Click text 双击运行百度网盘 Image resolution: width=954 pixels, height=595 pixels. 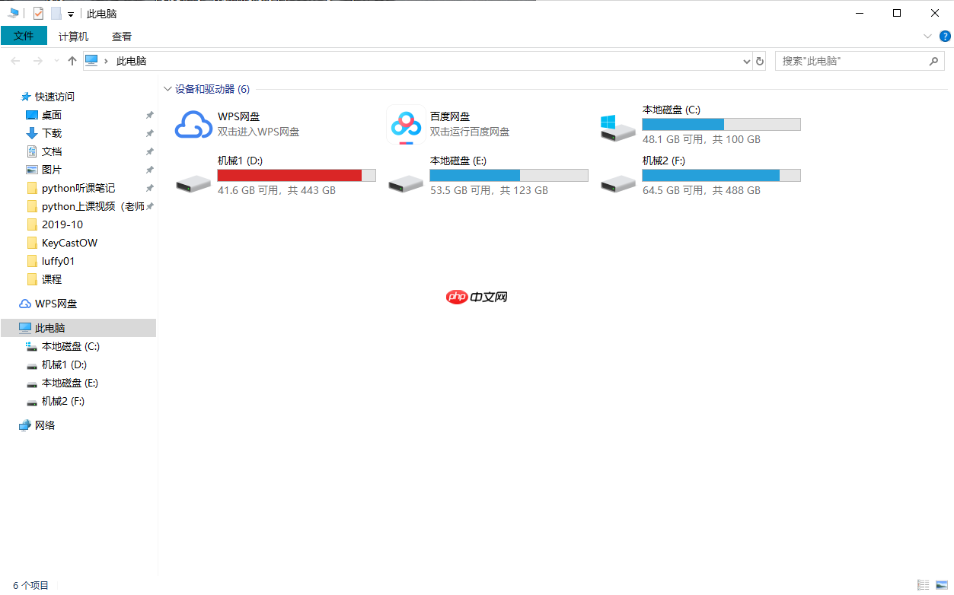470,132
